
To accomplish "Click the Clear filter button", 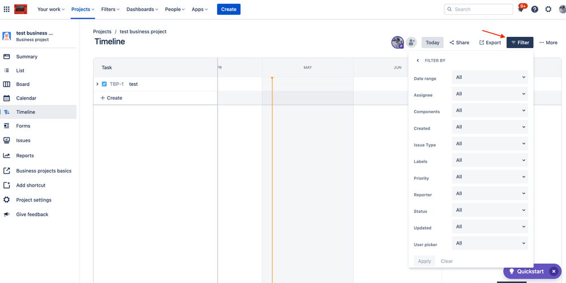I will [446, 261].
